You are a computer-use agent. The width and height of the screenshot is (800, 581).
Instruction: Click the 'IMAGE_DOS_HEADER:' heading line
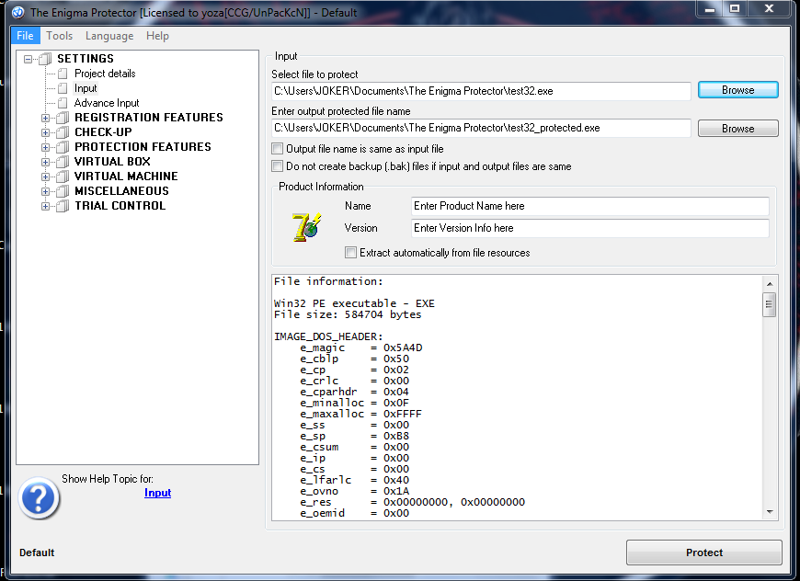click(328, 336)
